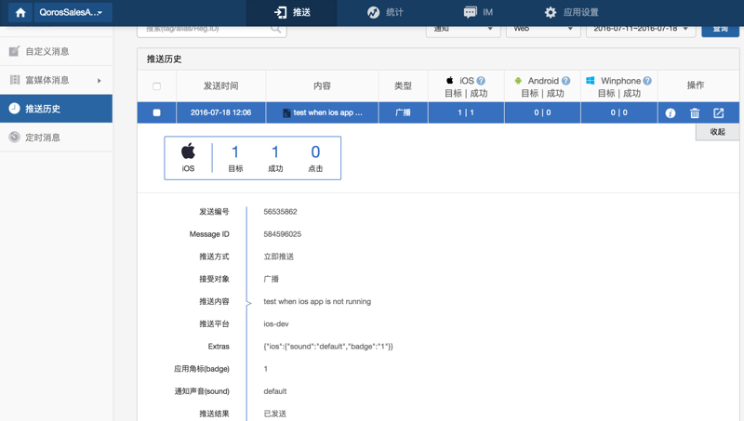Viewport: 744px width, 421px height.
Task: Click the trash delete icon in the row
Action: click(x=695, y=113)
